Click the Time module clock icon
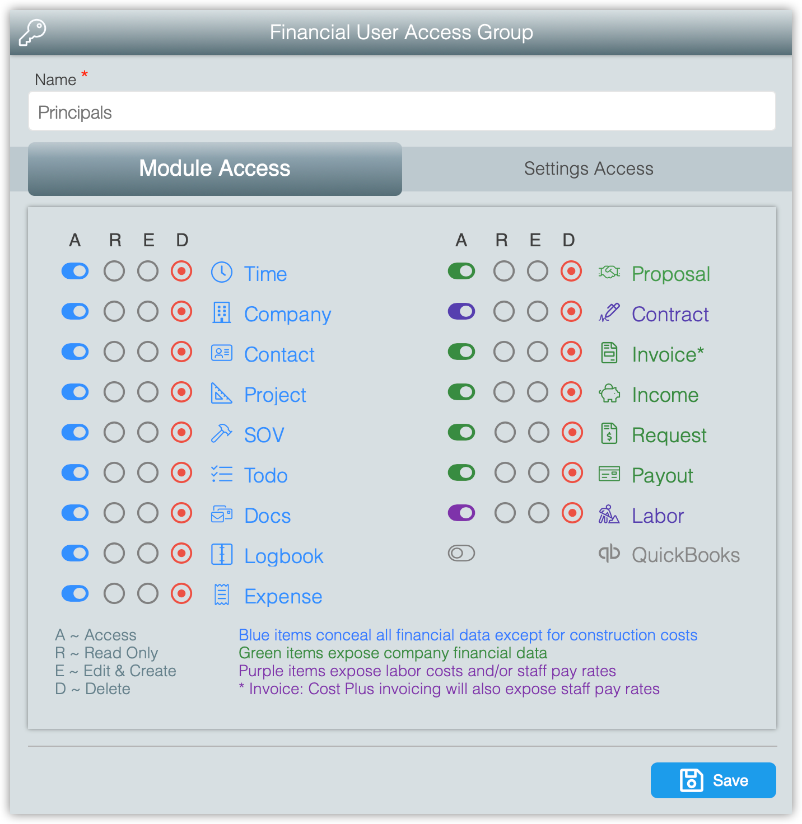802x824 pixels. click(222, 272)
